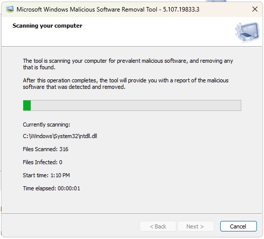Click the disabled < Back button

158,226
